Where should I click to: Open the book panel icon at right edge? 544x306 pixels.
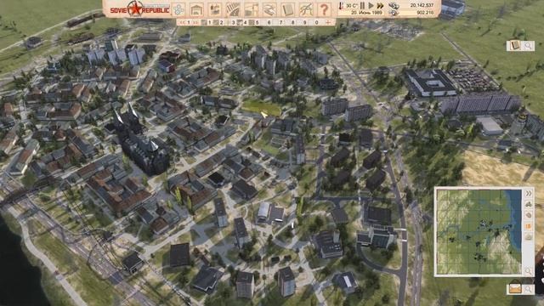click(x=515, y=45)
